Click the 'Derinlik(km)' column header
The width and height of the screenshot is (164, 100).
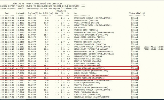tap(48, 12)
